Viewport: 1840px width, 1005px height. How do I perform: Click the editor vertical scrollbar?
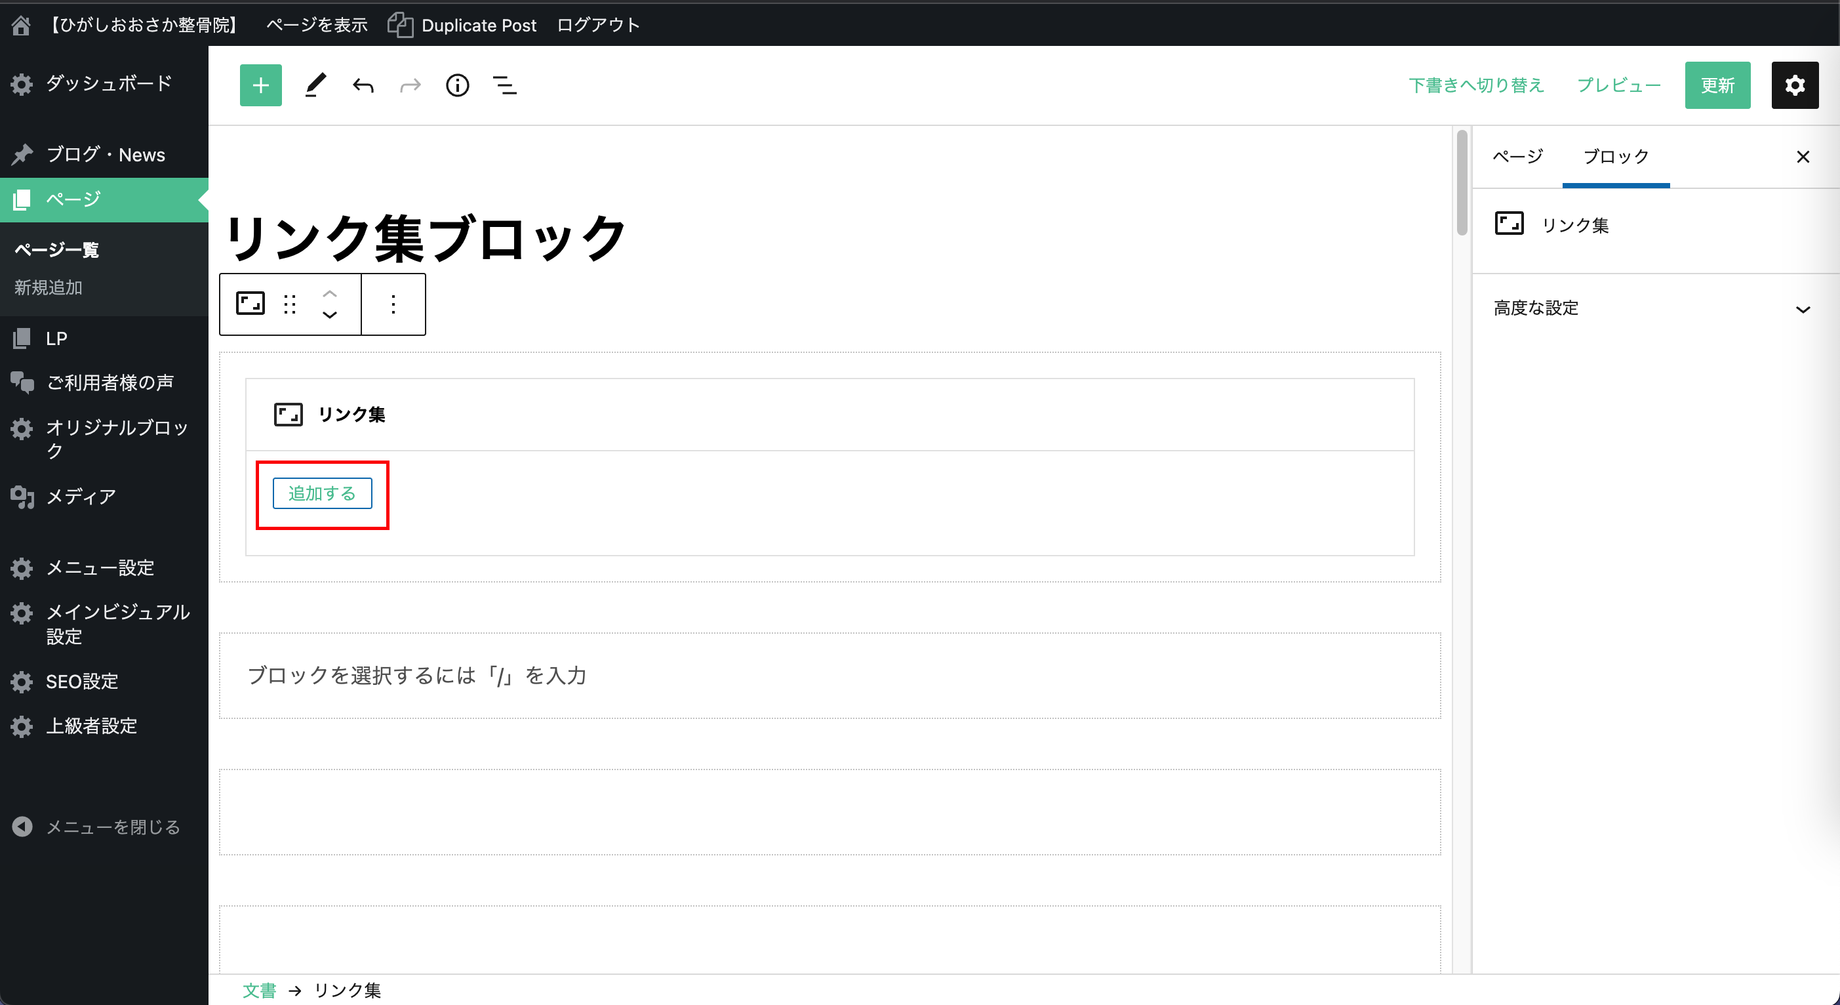point(1462,183)
